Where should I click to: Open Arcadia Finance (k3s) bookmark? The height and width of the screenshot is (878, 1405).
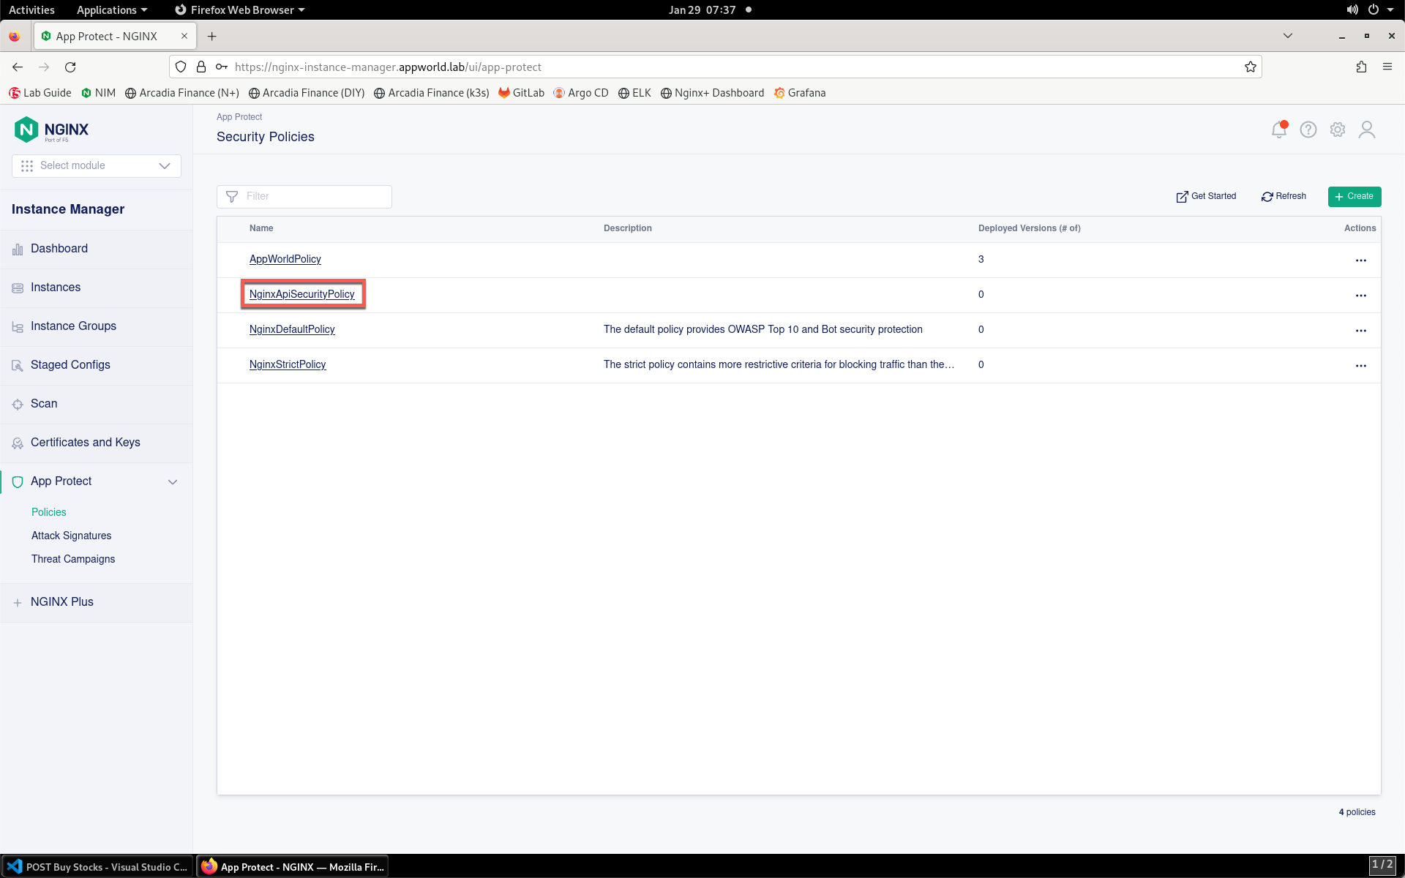pos(432,93)
